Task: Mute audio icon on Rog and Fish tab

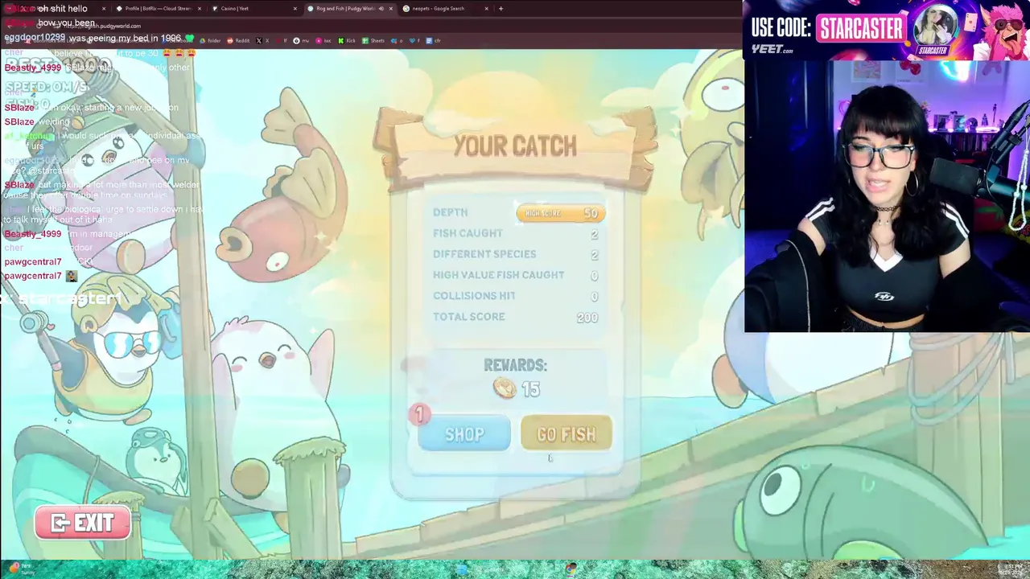Action: [x=381, y=9]
